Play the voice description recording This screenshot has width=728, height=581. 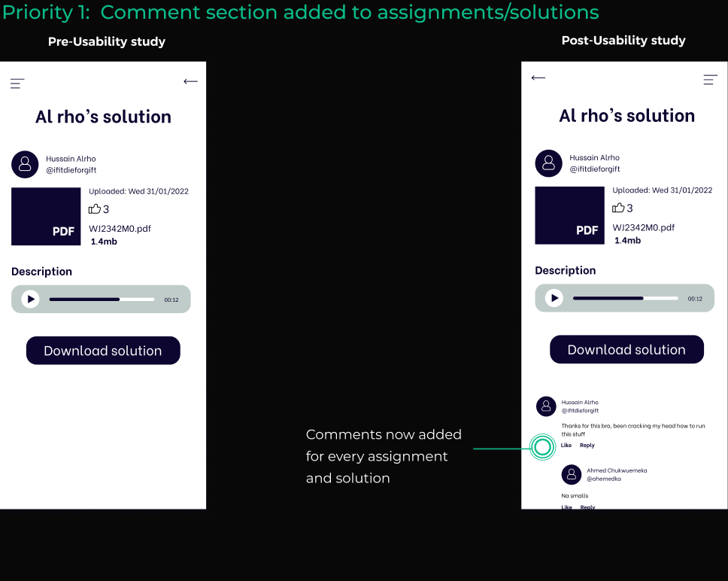coord(30,299)
